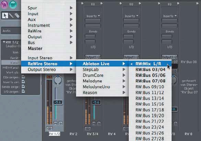
Task: Click the stereo format icon on RW 1/2 strip
Action: (49, 128)
